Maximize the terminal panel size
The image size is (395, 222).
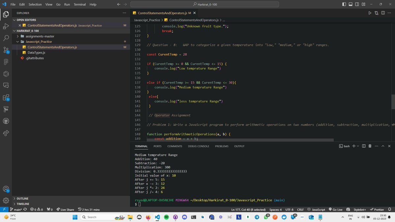coord(383,146)
